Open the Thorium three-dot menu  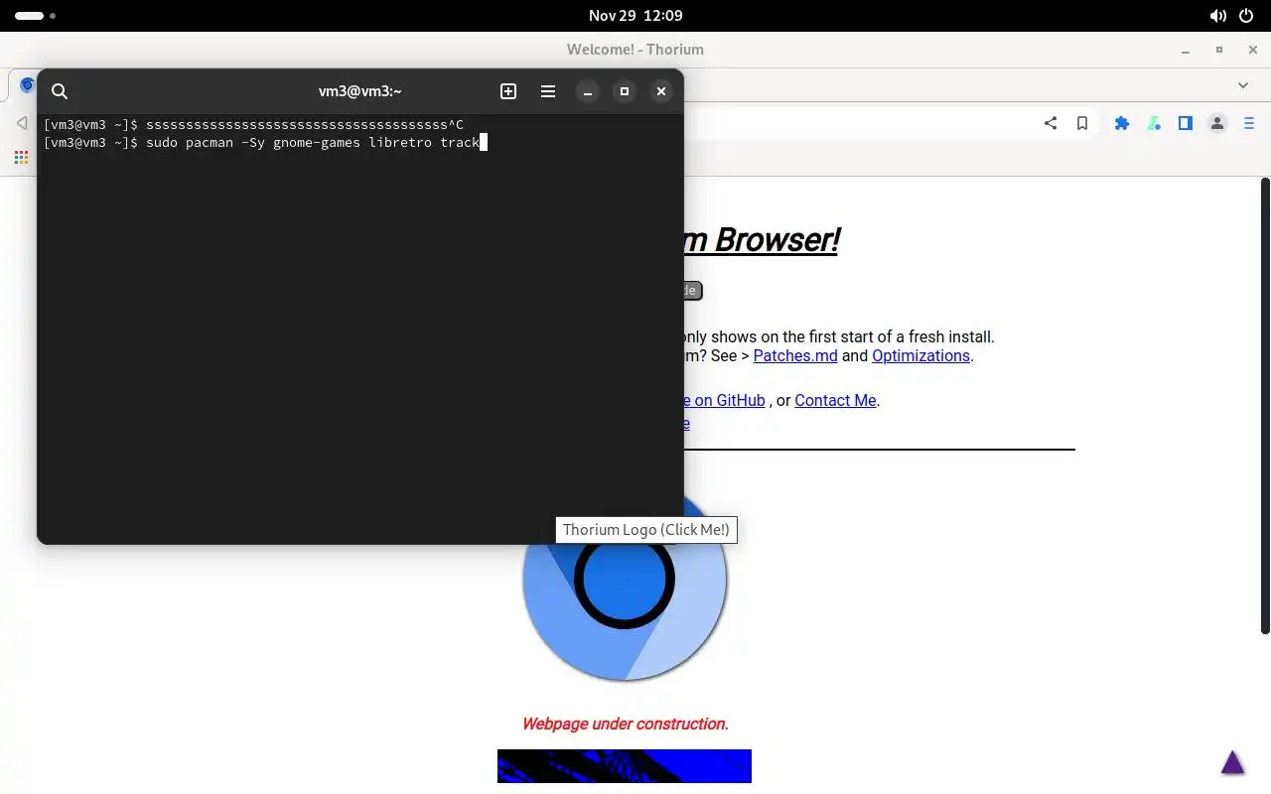pyautogui.click(x=1249, y=123)
